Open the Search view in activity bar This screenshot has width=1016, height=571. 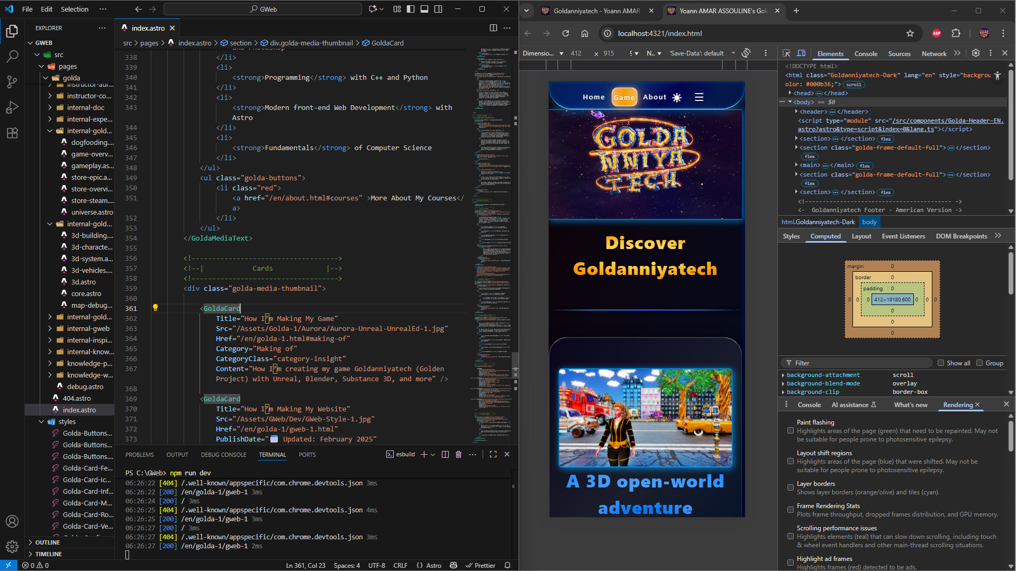(12, 56)
